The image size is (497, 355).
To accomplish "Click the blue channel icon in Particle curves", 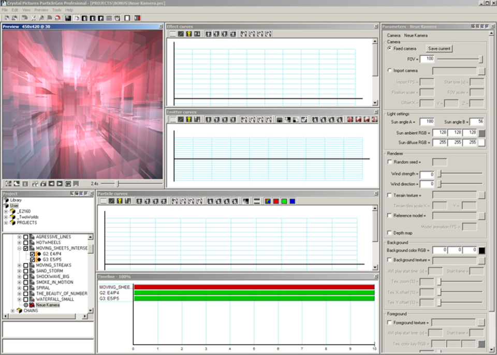I will pyautogui.click(x=293, y=201).
